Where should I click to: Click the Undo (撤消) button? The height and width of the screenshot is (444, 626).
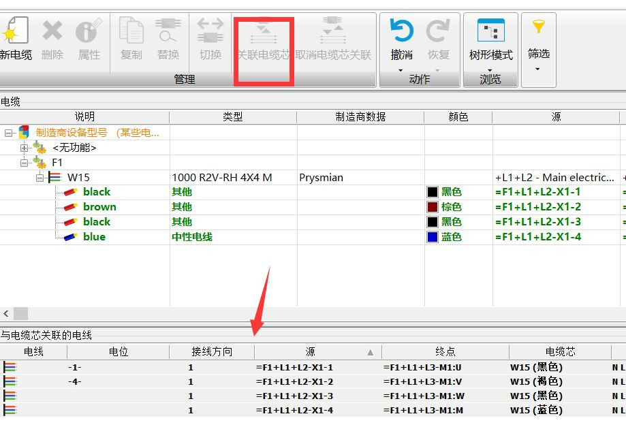[x=401, y=32]
